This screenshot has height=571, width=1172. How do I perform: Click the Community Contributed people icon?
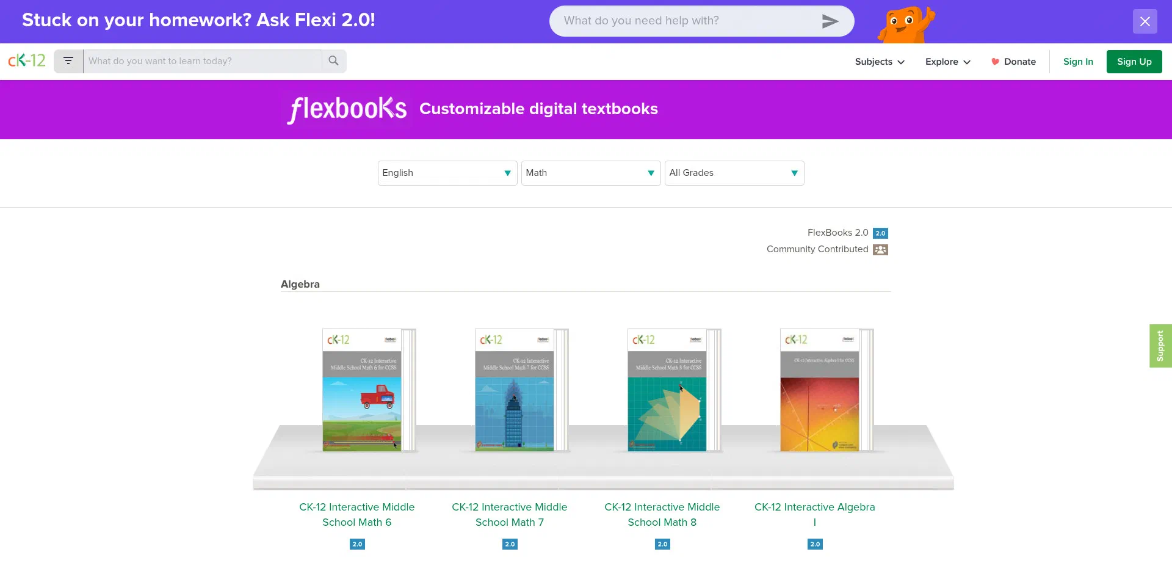pos(880,249)
